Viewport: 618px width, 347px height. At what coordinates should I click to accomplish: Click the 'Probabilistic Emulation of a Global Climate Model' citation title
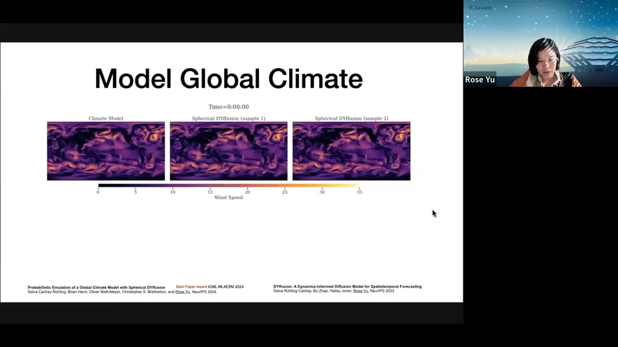point(97,287)
